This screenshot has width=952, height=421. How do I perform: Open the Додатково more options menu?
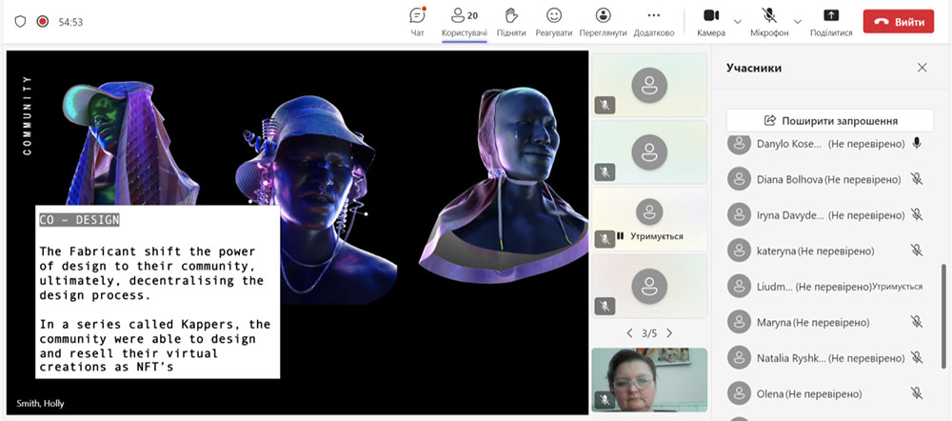point(654,22)
